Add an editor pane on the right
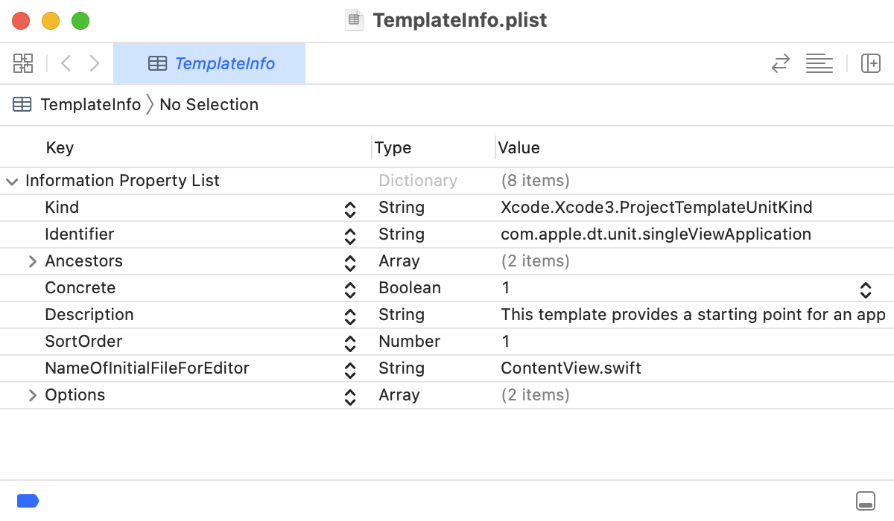This screenshot has height=521, width=894. [x=871, y=63]
